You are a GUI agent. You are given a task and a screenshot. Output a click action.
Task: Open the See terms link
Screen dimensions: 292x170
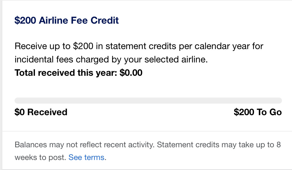86,157
